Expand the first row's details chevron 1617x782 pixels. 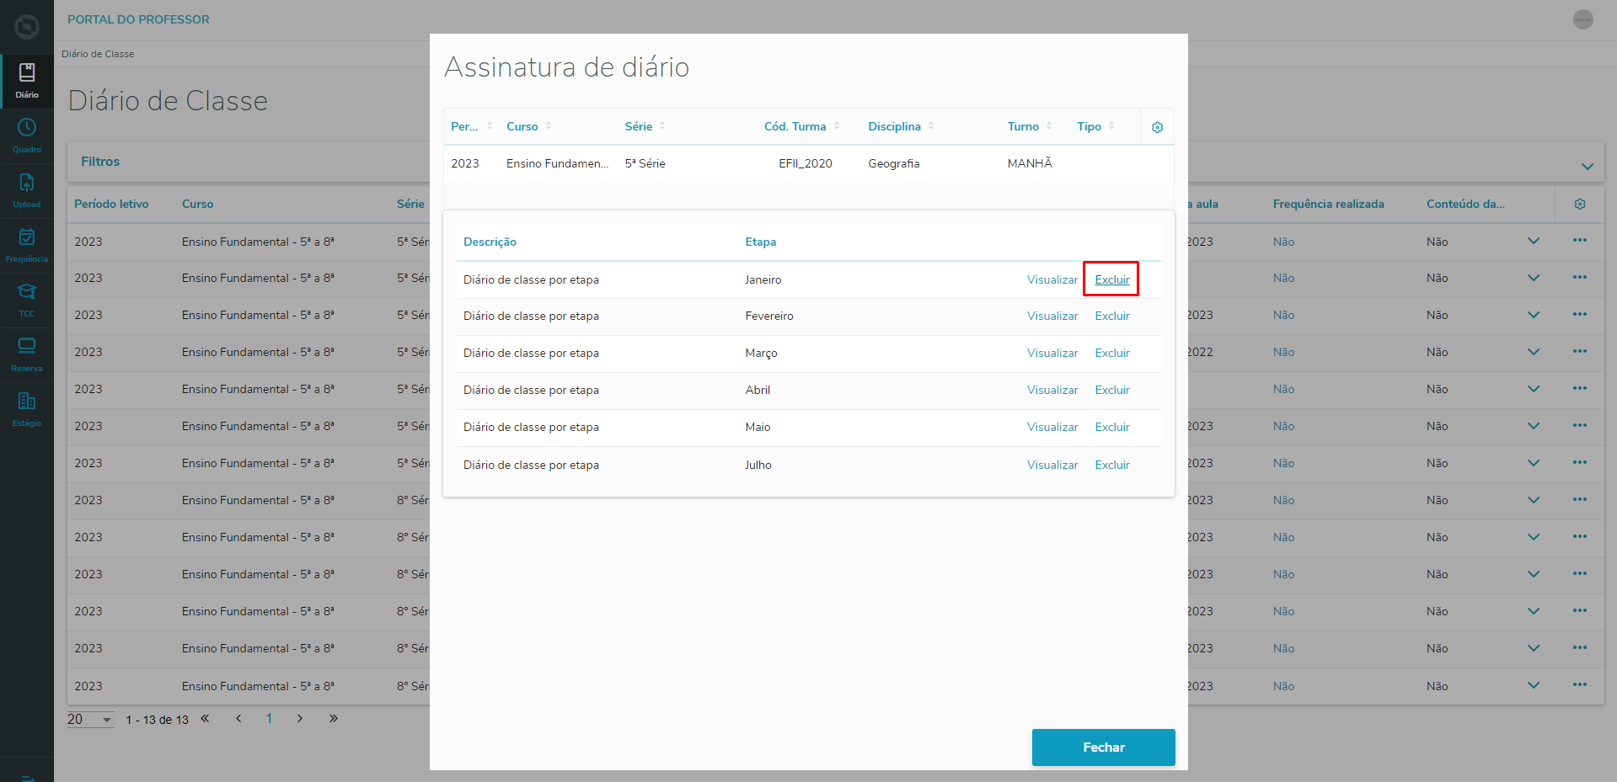(x=1534, y=241)
